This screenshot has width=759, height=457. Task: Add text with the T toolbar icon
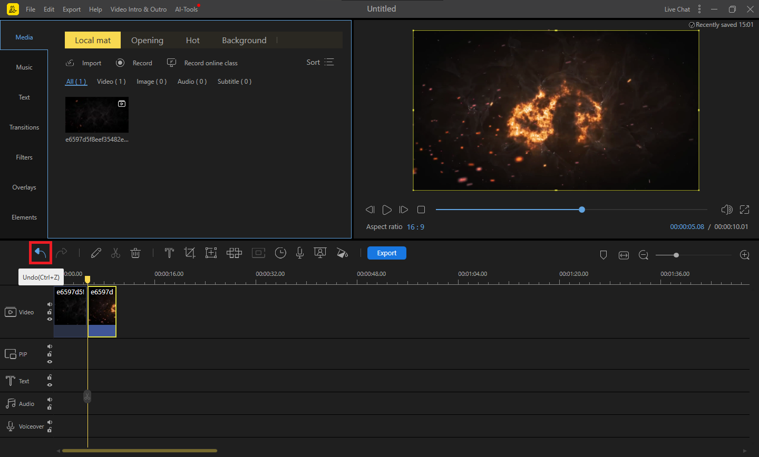click(x=169, y=253)
